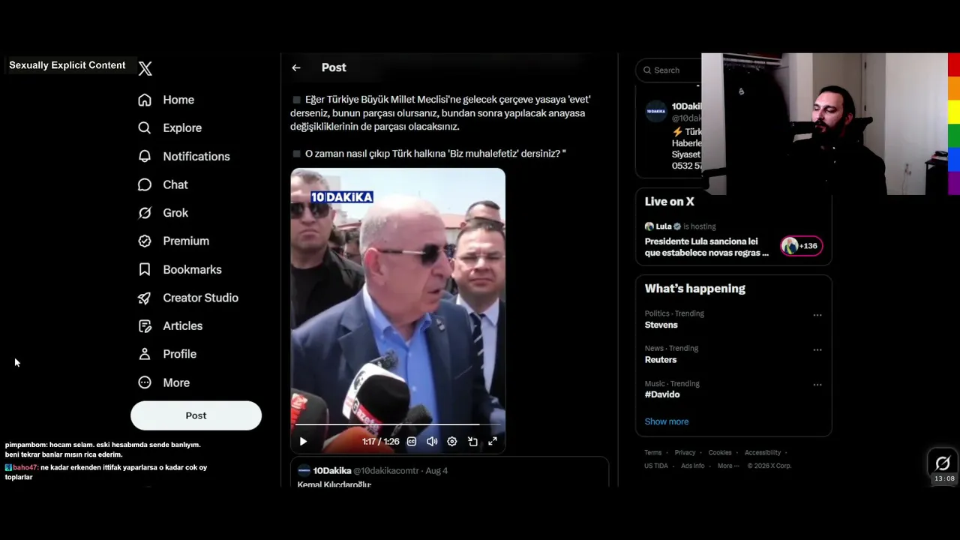Go back using the arrow beside Post

(x=296, y=67)
